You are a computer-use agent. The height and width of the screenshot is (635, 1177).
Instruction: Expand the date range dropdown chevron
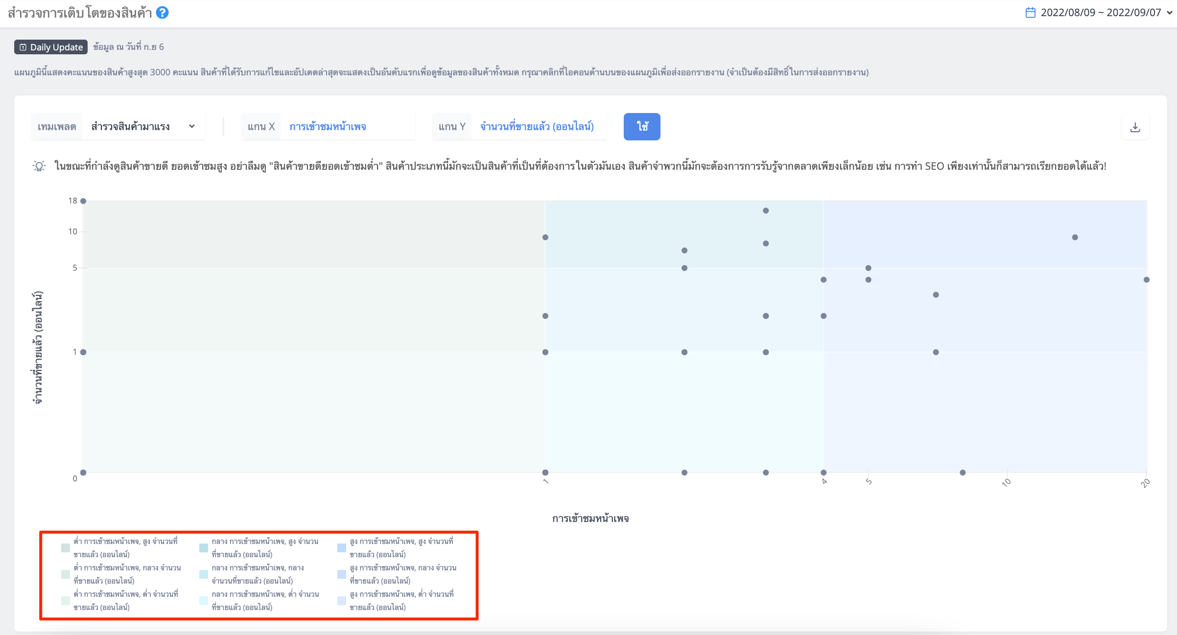tap(1170, 13)
